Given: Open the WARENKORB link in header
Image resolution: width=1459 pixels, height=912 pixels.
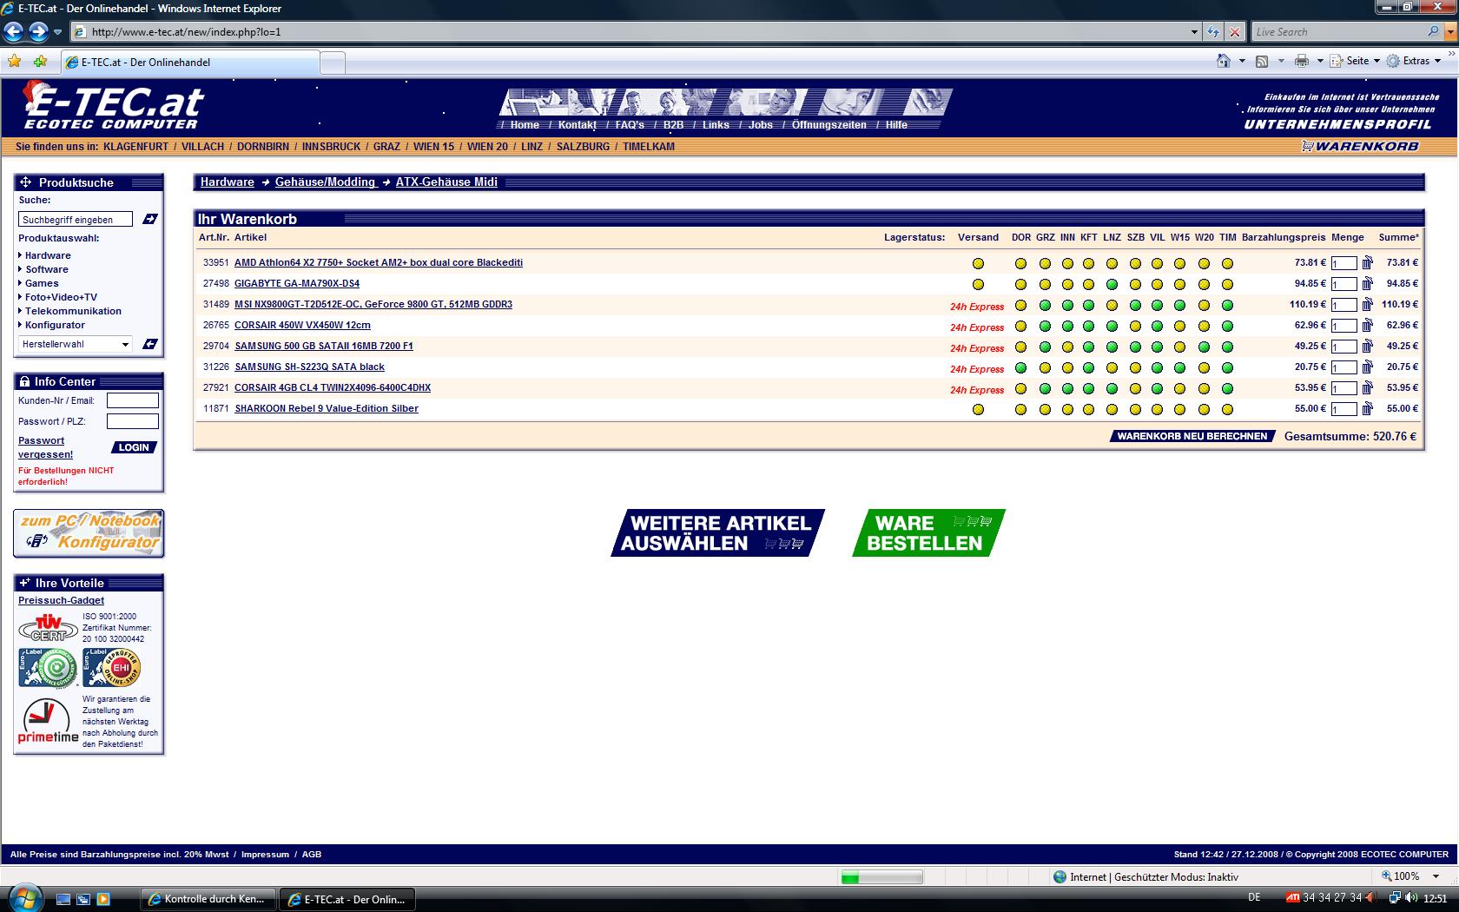Looking at the screenshot, I should click(x=1360, y=146).
